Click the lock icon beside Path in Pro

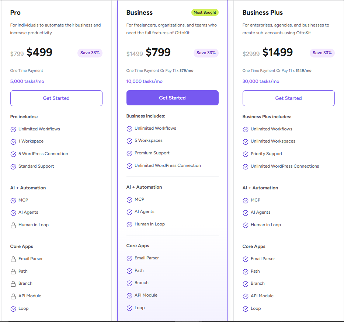(x=13, y=271)
